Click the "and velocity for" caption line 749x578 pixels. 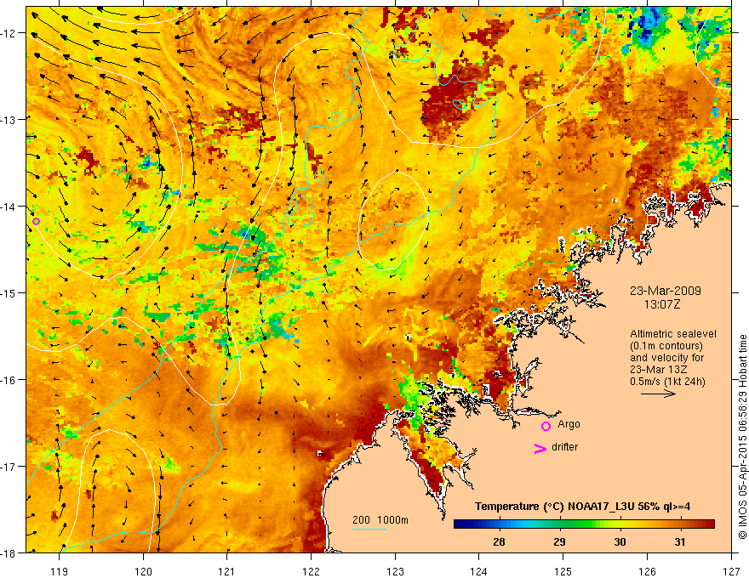[x=666, y=357]
